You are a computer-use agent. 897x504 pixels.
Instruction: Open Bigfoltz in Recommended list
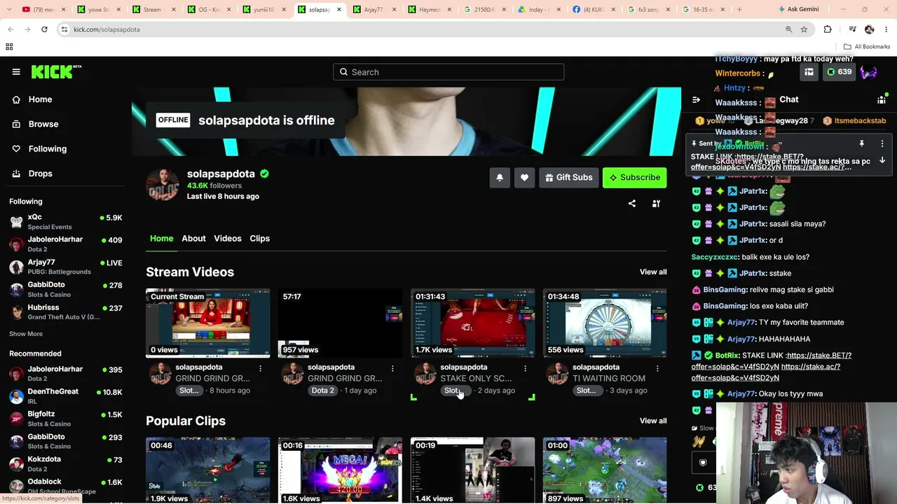click(66, 419)
